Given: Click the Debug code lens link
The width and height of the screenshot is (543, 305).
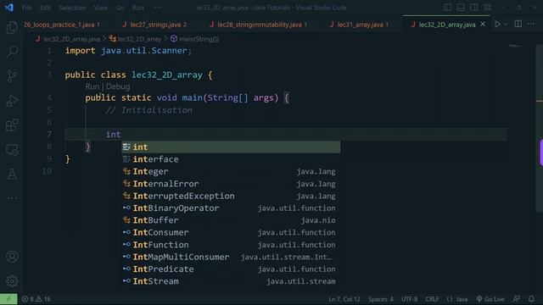Looking at the screenshot, I should [118, 86].
